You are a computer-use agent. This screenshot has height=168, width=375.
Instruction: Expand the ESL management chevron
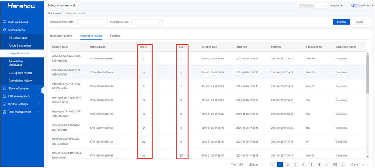[x=39, y=96]
